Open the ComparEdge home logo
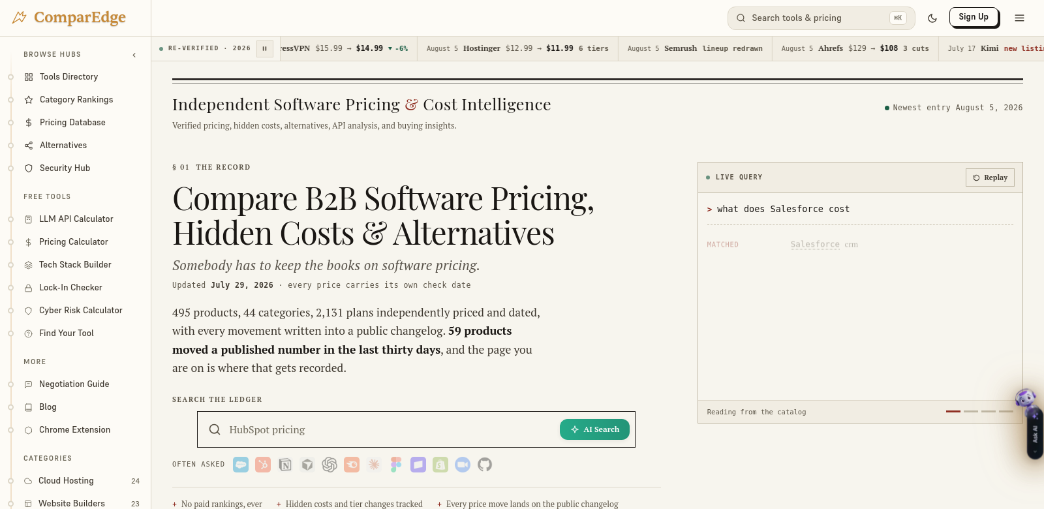The width and height of the screenshot is (1044, 509). point(69,18)
